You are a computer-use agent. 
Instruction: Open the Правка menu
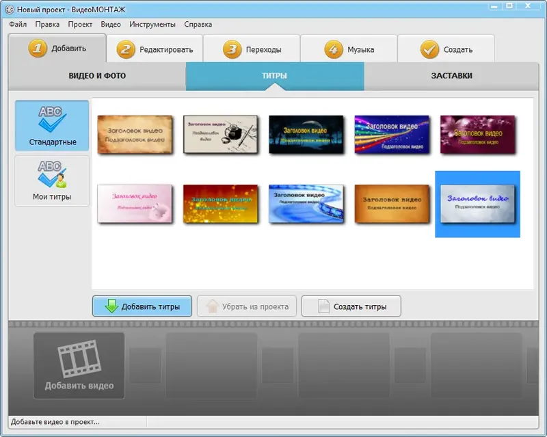[x=47, y=25]
